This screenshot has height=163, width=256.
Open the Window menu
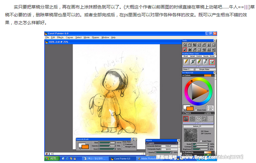coord(105,38)
